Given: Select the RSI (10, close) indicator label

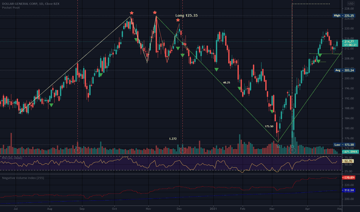Looking at the screenshot, I should click(12, 158).
